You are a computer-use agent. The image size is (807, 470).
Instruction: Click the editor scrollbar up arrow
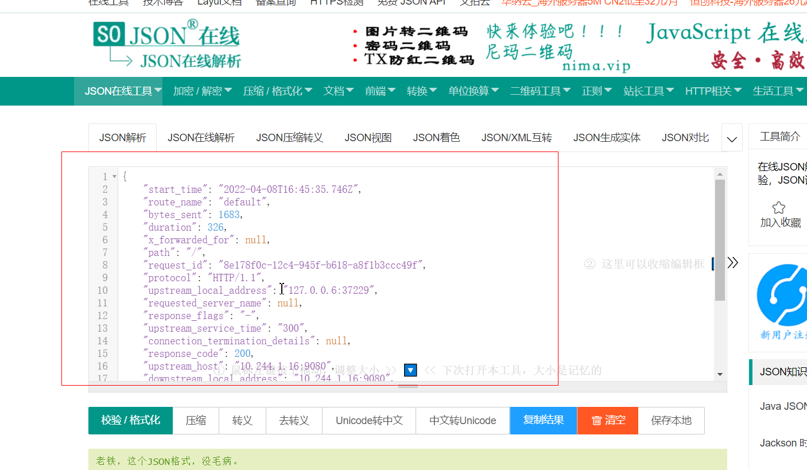coord(720,173)
